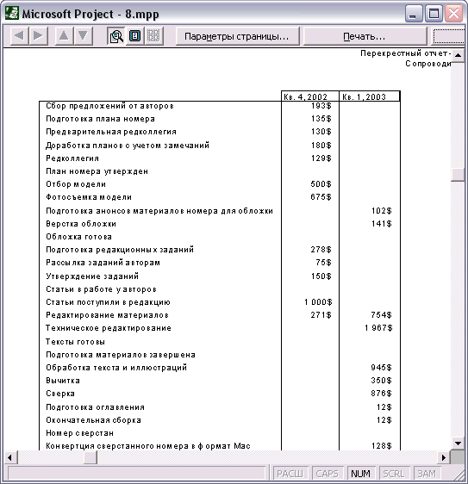Activate the zoom magnifier tool
The height and width of the screenshot is (484, 468).
click(x=116, y=36)
